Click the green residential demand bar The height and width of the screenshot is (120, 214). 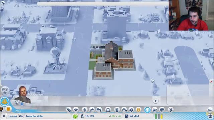156,116
